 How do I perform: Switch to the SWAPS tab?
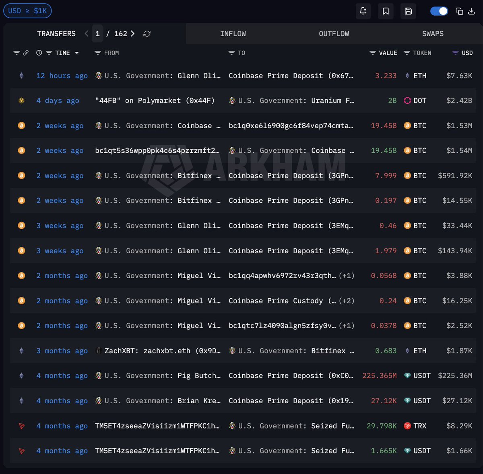(433, 34)
